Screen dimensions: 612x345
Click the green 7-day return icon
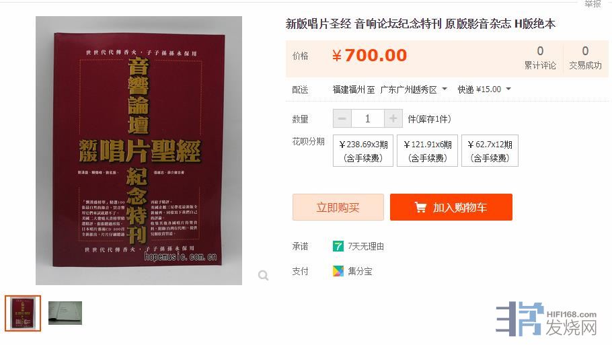click(x=338, y=246)
